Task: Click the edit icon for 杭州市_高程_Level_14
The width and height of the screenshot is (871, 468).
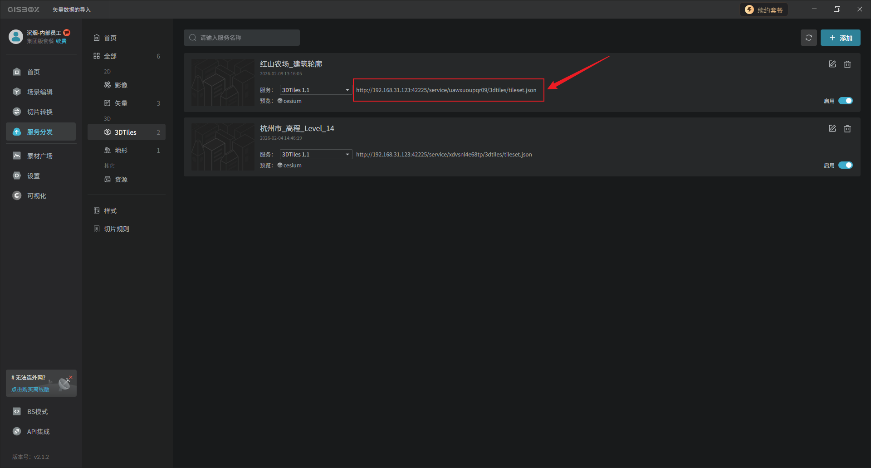Action: [x=832, y=129]
